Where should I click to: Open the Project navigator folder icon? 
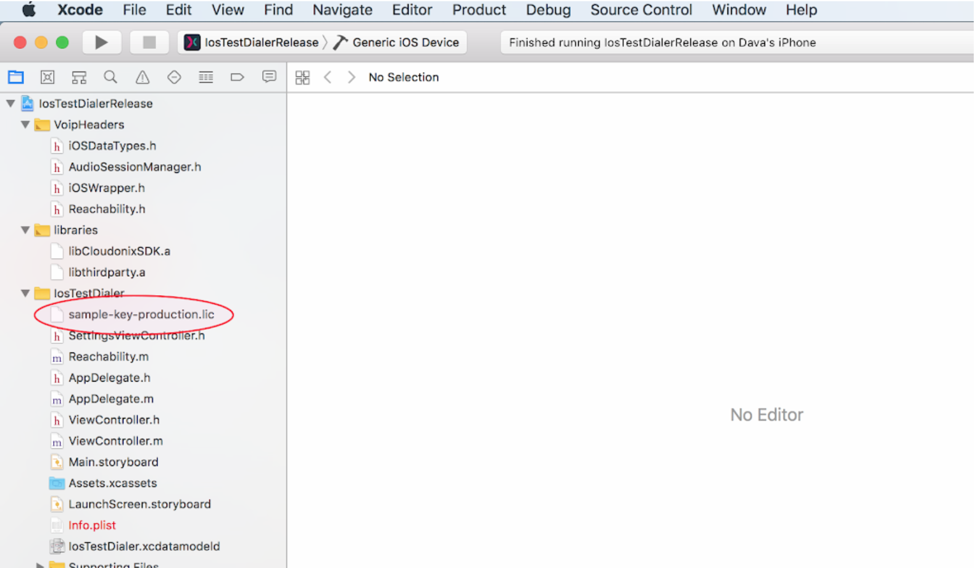(16, 77)
